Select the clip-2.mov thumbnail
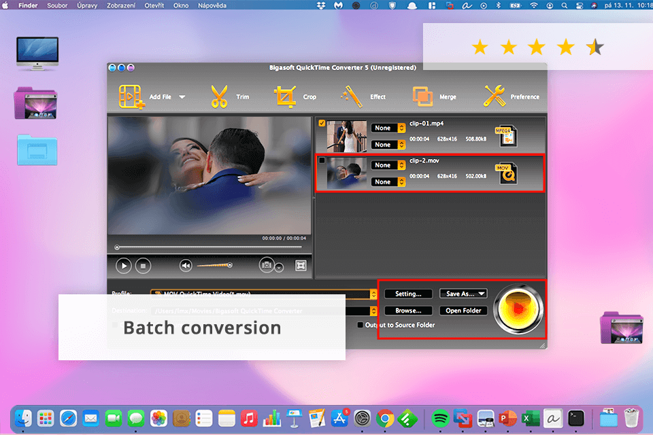 pos(346,173)
